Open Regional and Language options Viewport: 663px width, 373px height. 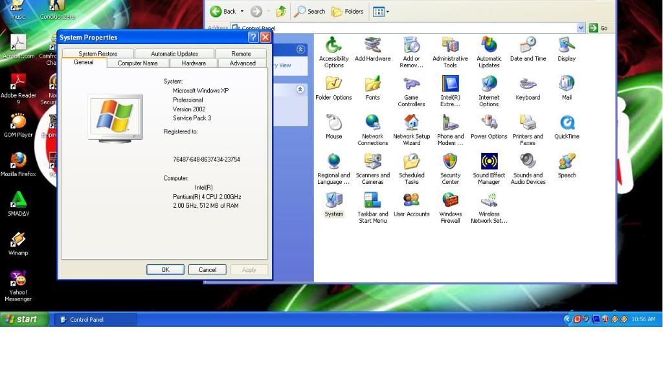click(x=333, y=169)
